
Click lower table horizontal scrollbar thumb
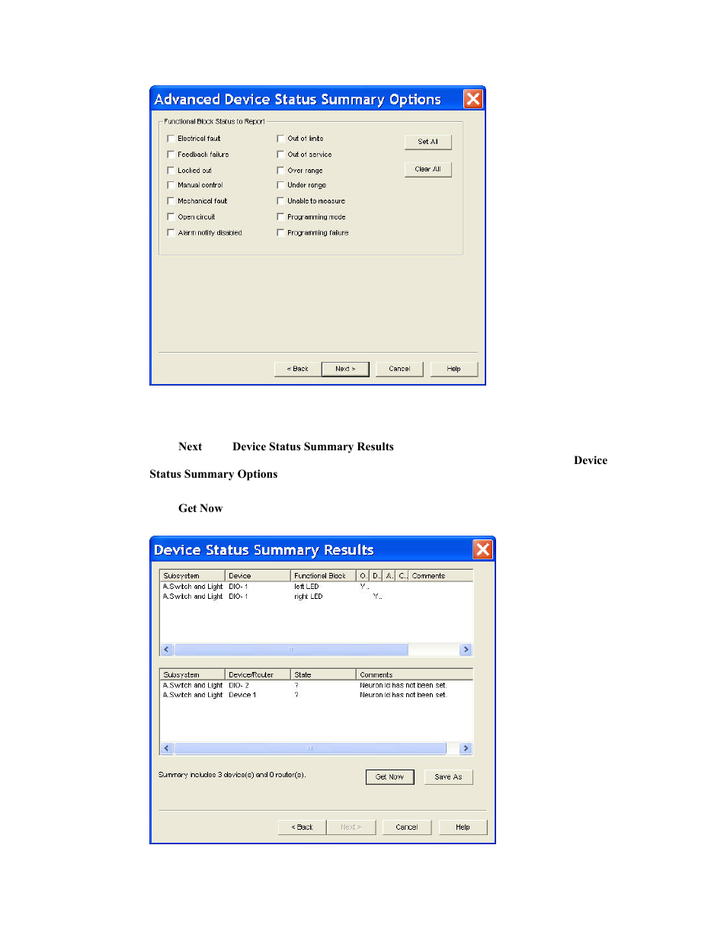click(x=310, y=749)
